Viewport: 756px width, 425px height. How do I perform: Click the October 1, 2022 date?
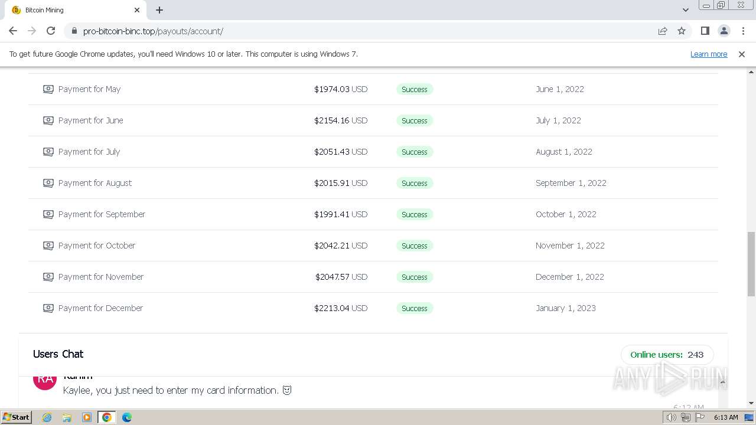pyautogui.click(x=566, y=214)
